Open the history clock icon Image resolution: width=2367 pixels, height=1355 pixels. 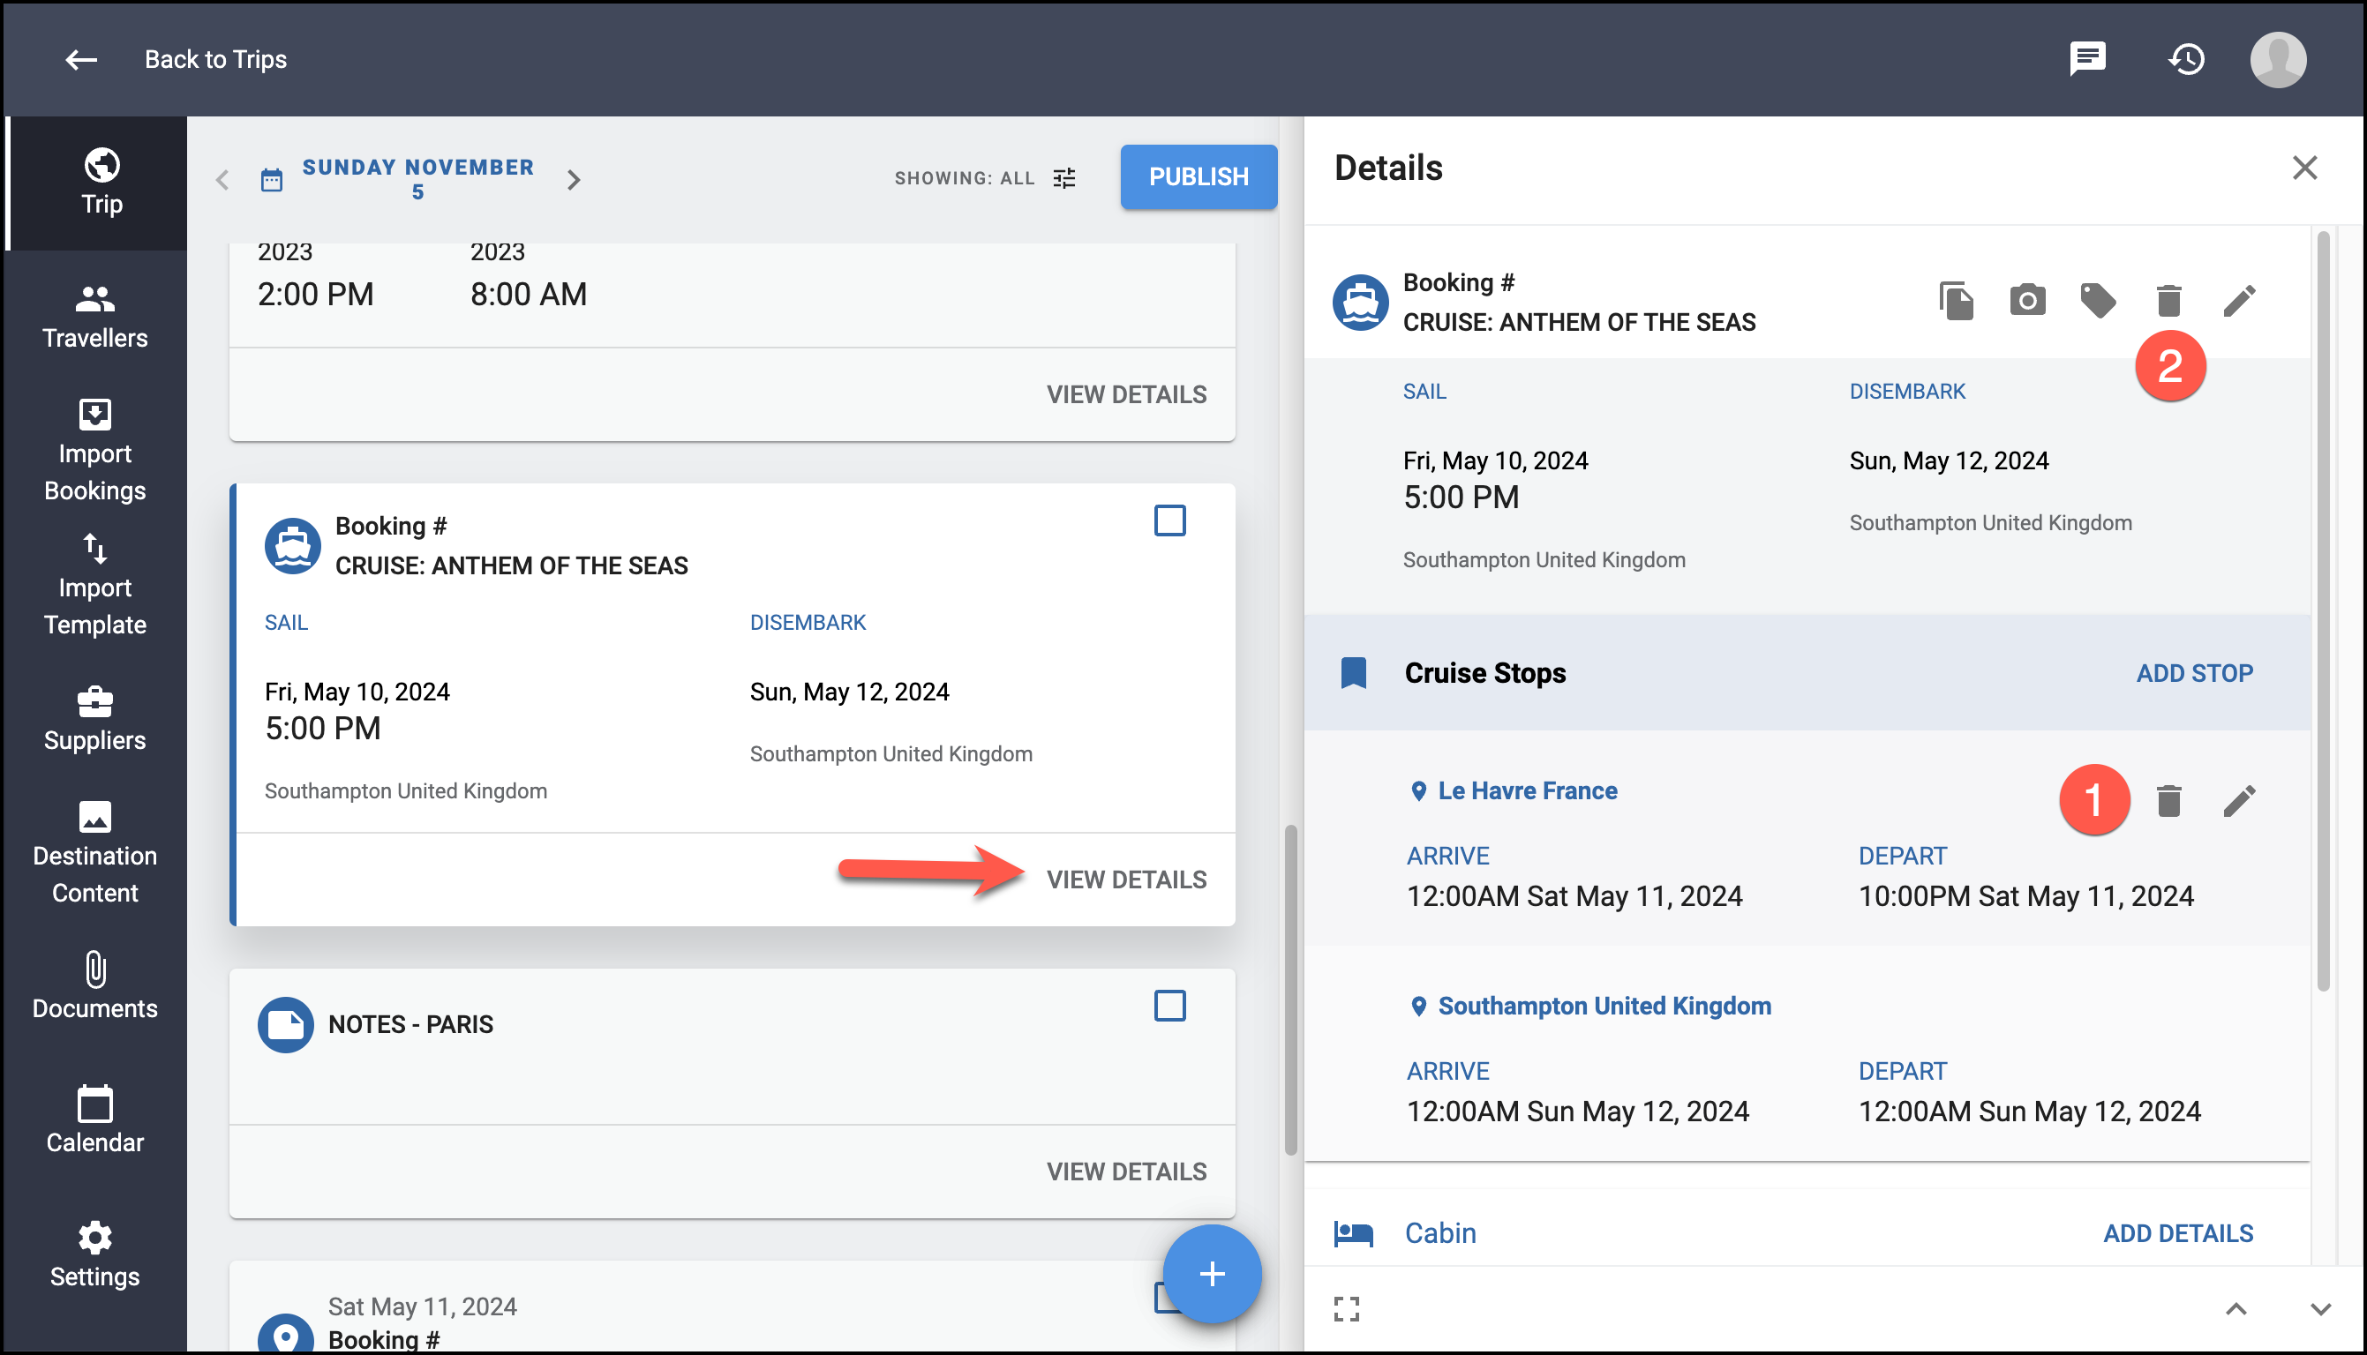click(2186, 60)
